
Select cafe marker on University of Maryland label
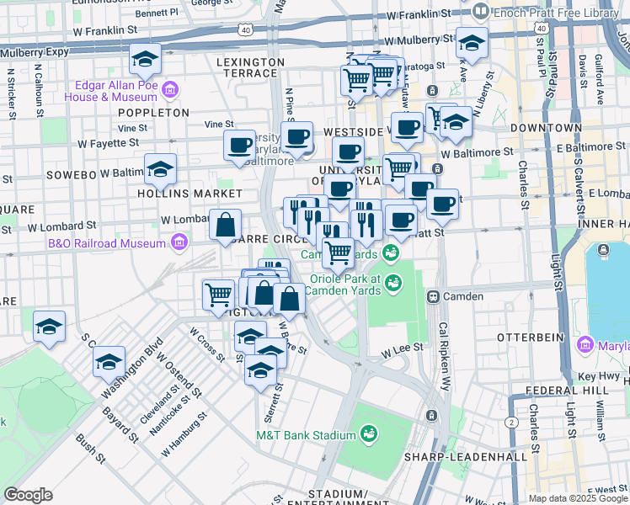point(339,191)
